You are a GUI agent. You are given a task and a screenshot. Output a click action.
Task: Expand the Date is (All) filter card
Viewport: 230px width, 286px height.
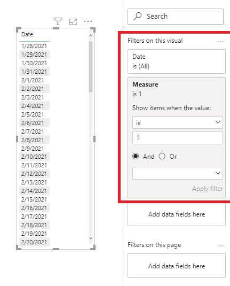(x=177, y=61)
